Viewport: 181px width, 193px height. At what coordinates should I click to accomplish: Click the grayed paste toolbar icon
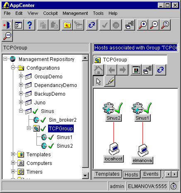(x=54, y=25)
